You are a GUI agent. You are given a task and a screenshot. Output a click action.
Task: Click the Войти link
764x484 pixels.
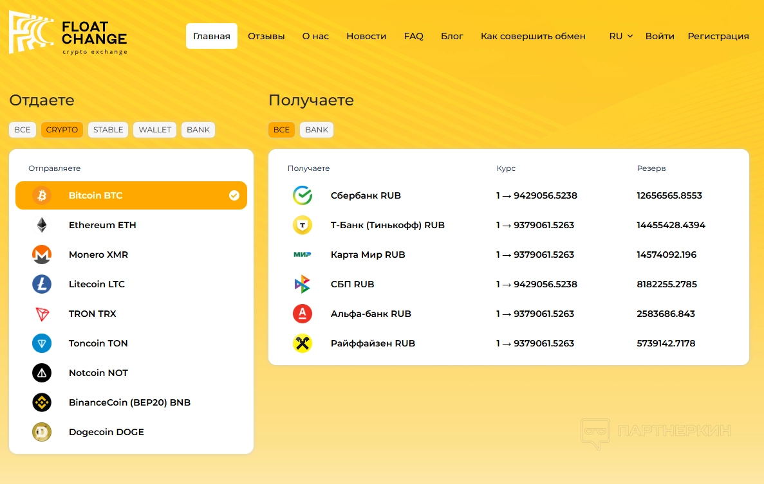coord(660,36)
